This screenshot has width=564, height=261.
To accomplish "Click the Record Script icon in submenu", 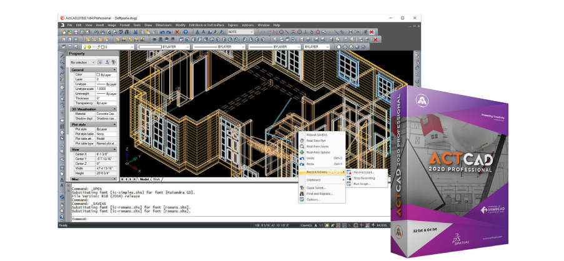I will point(349,172).
